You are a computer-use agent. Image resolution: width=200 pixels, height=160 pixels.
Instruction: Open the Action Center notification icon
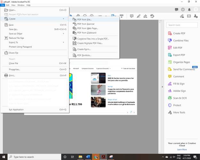pos(195,157)
